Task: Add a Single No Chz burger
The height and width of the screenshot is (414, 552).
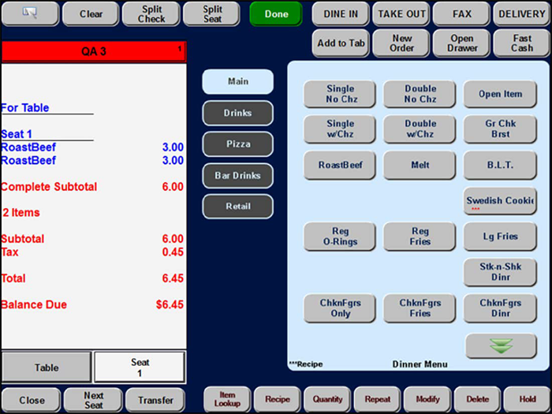Action: click(340, 94)
